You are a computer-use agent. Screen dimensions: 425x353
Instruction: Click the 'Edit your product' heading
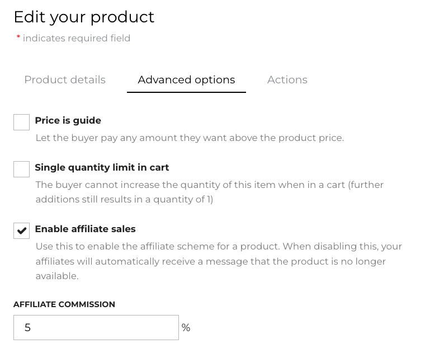tap(84, 17)
